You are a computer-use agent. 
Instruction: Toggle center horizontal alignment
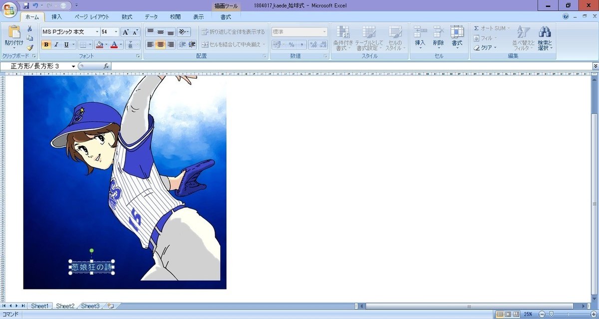(161, 44)
